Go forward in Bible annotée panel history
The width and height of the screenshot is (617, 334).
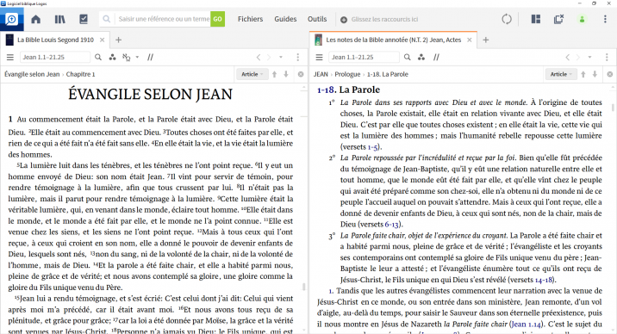click(x=578, y=58)
